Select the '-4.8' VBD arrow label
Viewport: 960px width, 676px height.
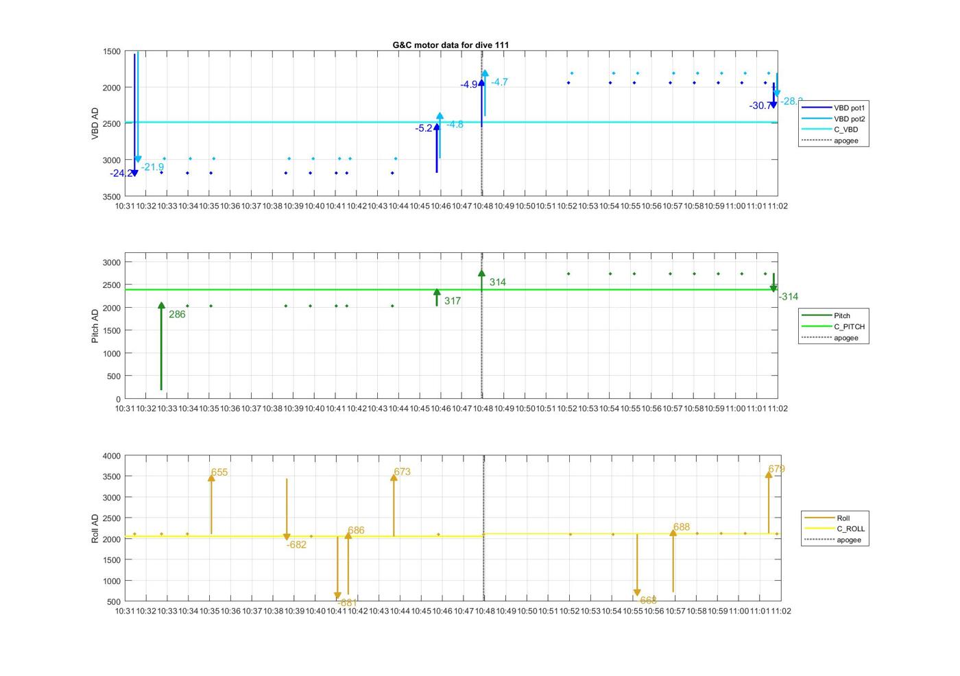pyautogui.click(x=455, y=124)
